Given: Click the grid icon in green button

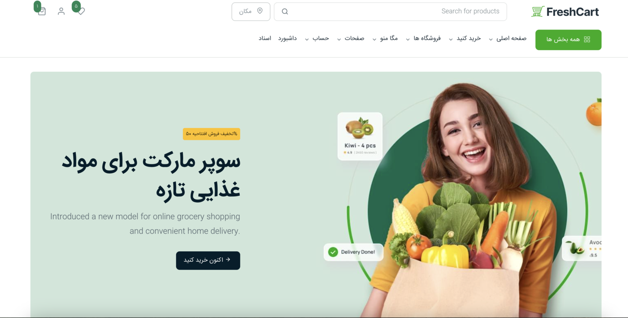Looking at the screenshot, I should [x=587, y=39].
